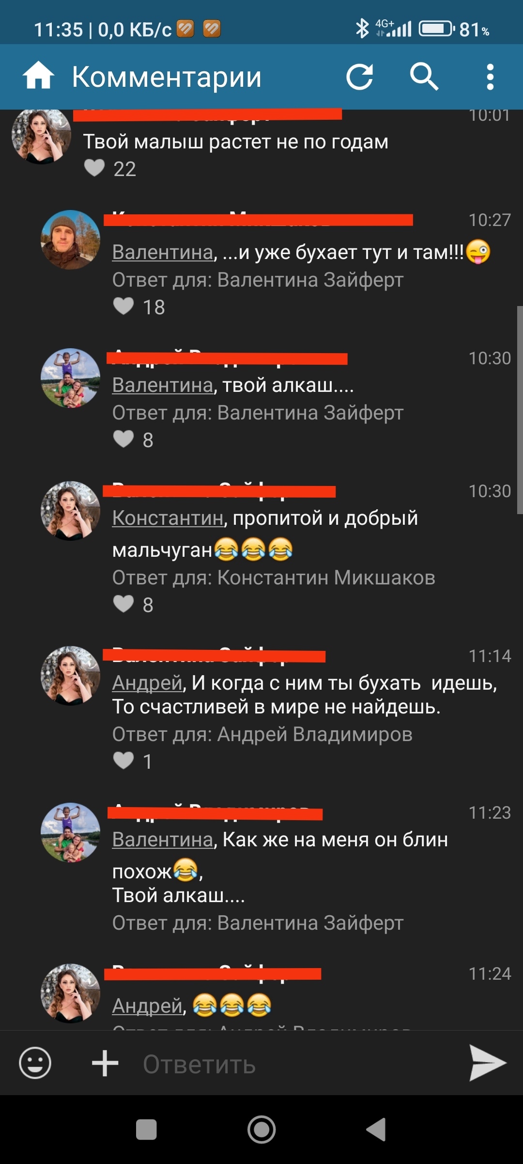523x1164 pixels.
Task: Toggle the heart on the 11:14 comment
Action: tap(123, 760)
